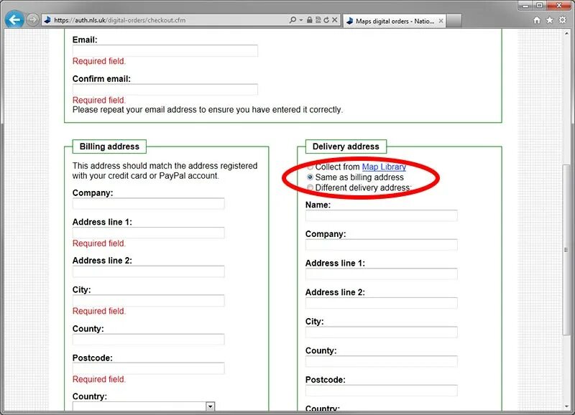Click billing Address line 1 field

(149, 233)
